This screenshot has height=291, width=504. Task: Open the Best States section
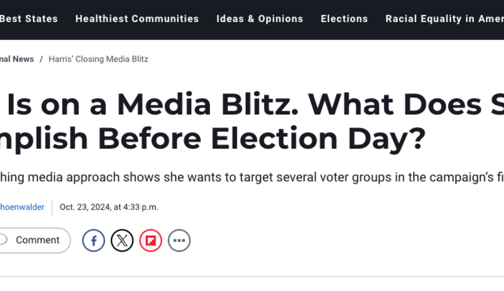click(29, 19)
